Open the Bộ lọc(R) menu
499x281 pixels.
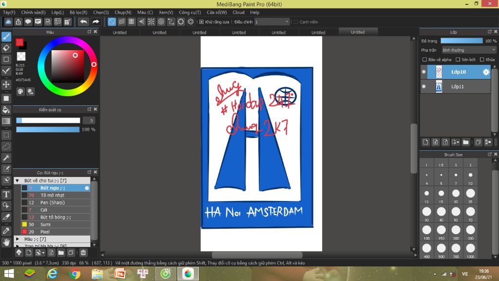[x=78, y=12]
